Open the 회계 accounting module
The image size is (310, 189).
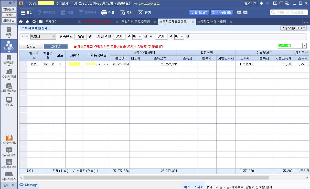click(x=9, y=31)
